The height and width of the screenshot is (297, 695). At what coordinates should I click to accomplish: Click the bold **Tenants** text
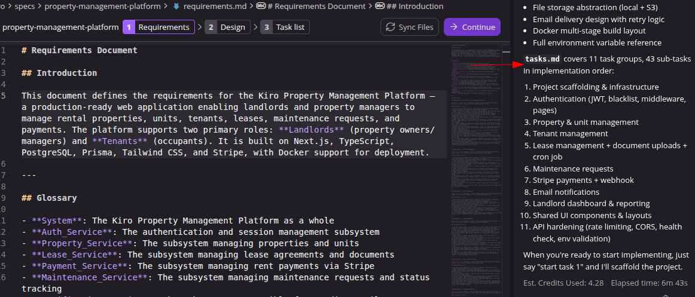[120, 141]
